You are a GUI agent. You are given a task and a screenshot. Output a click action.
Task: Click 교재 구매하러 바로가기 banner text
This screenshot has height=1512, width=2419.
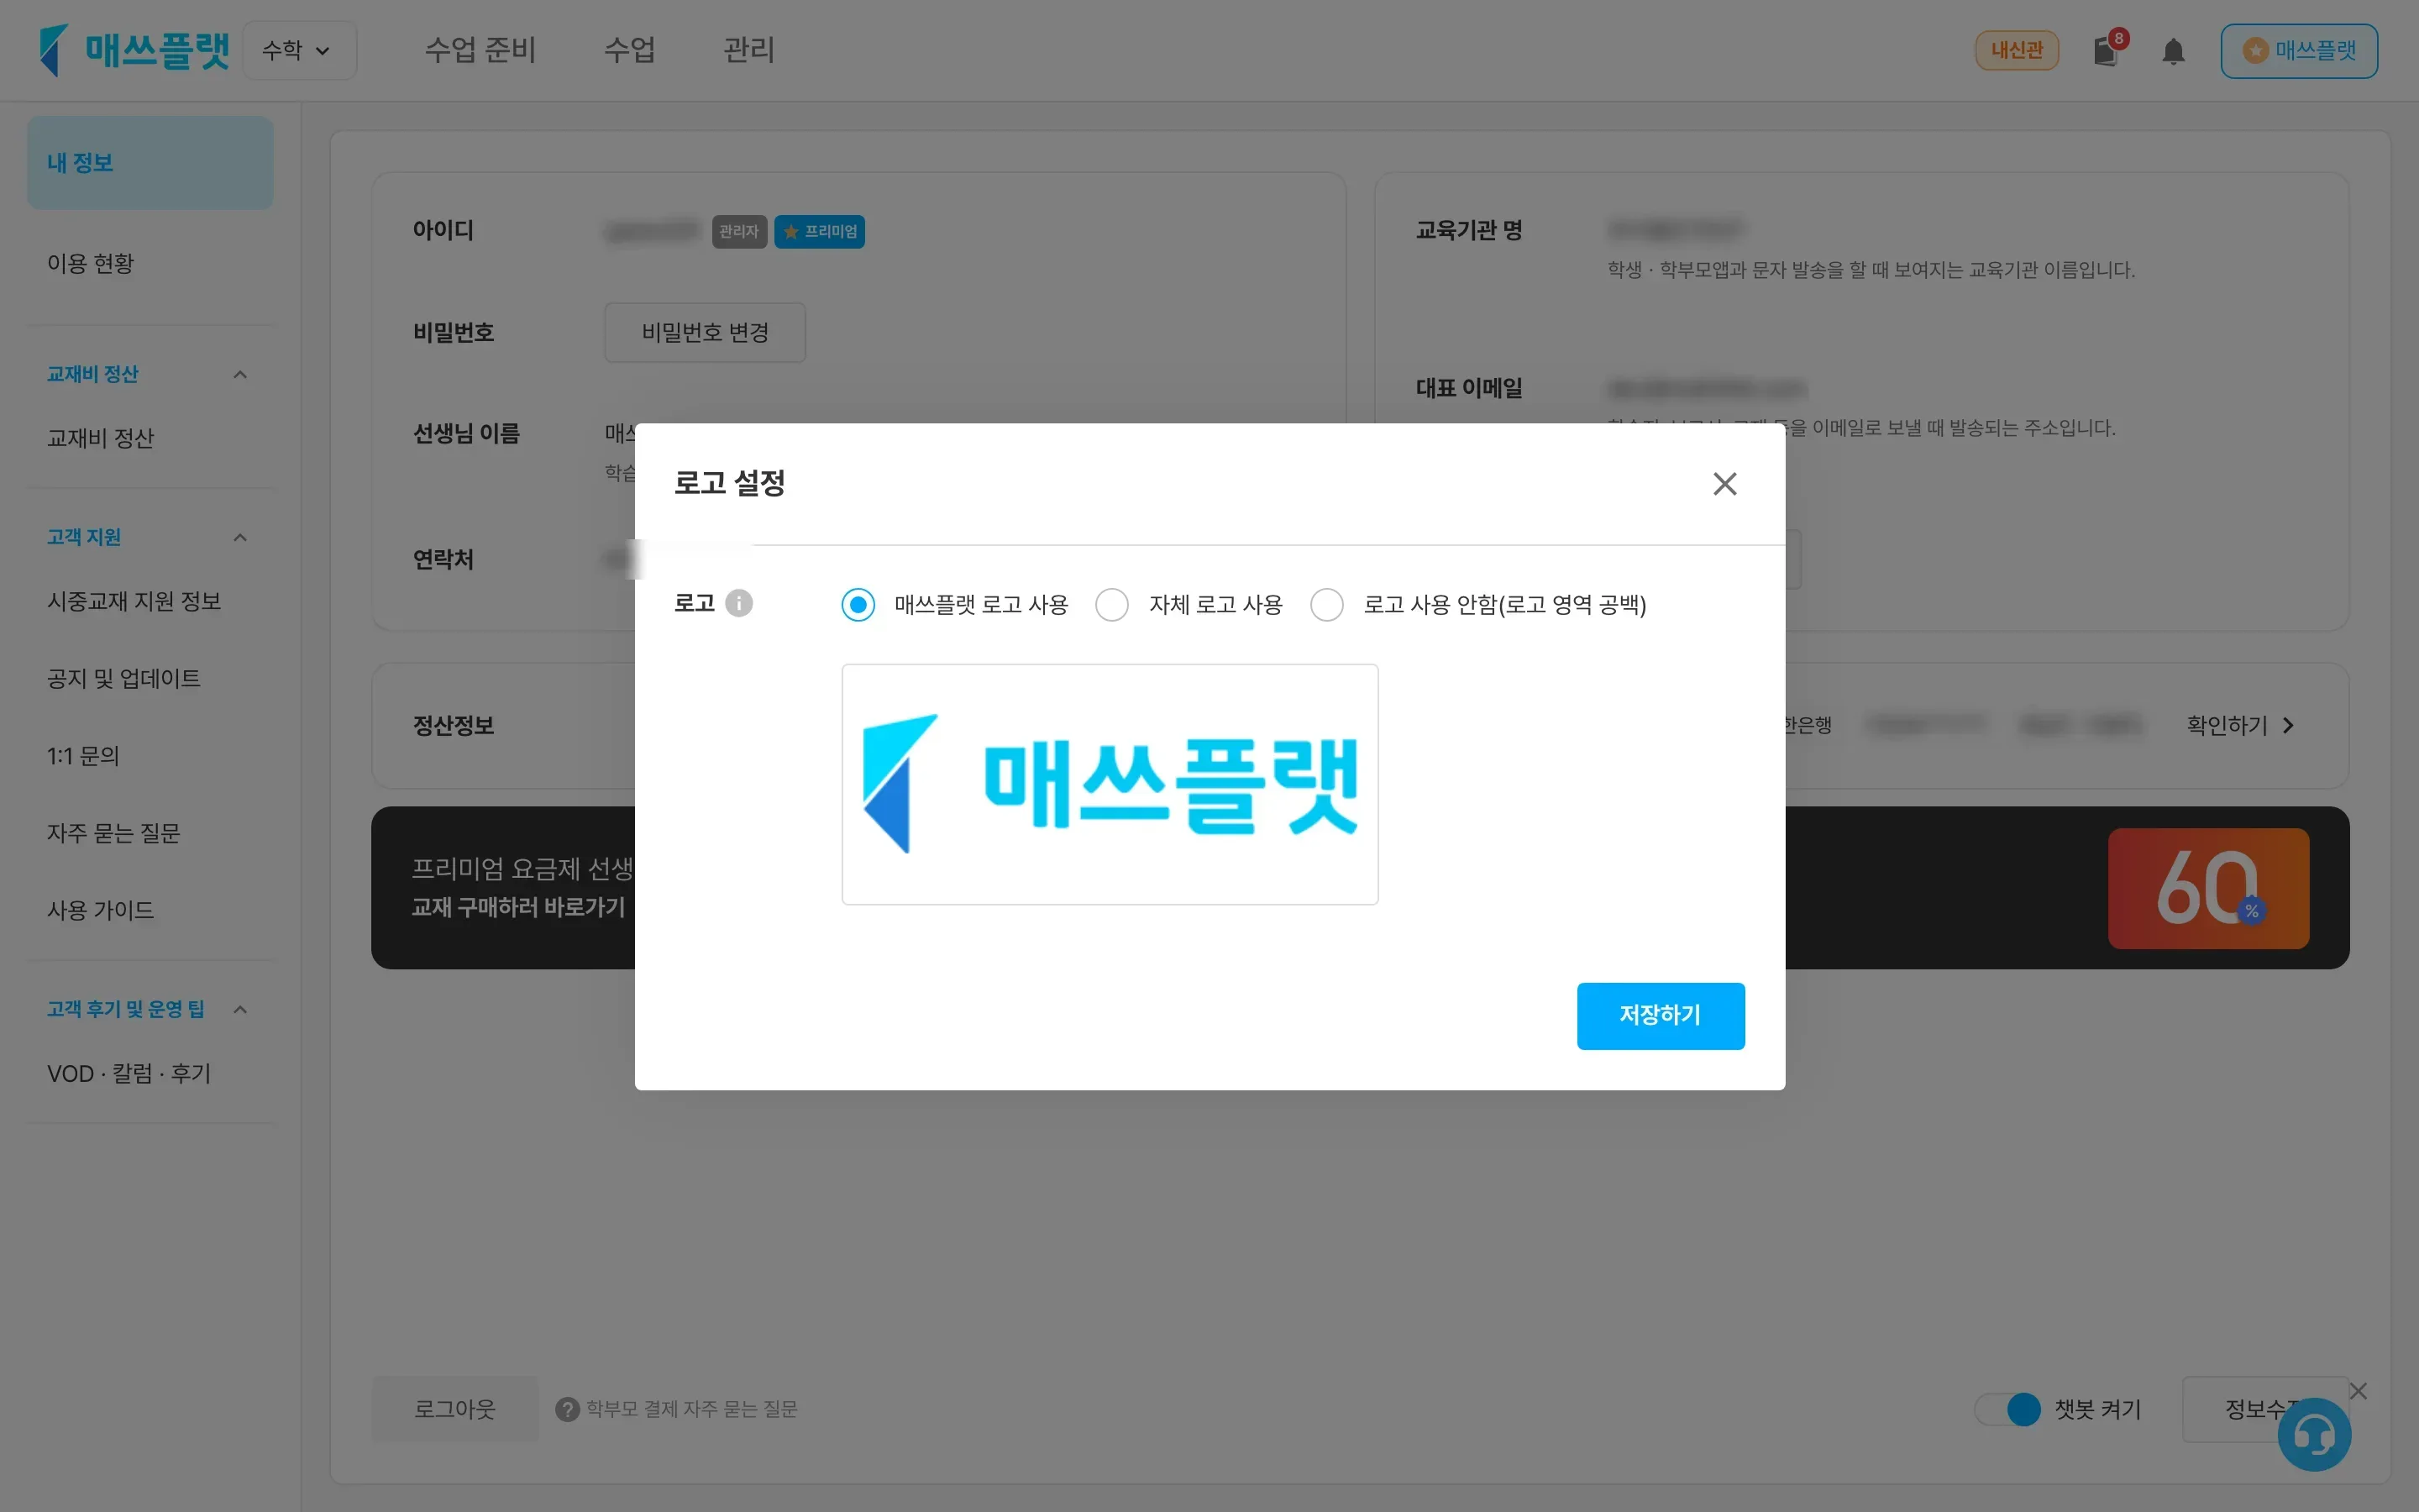517,907
